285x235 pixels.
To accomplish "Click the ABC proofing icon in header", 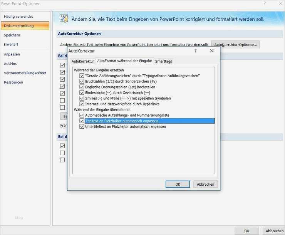I will pyautogui.click(x=64, y=18).
